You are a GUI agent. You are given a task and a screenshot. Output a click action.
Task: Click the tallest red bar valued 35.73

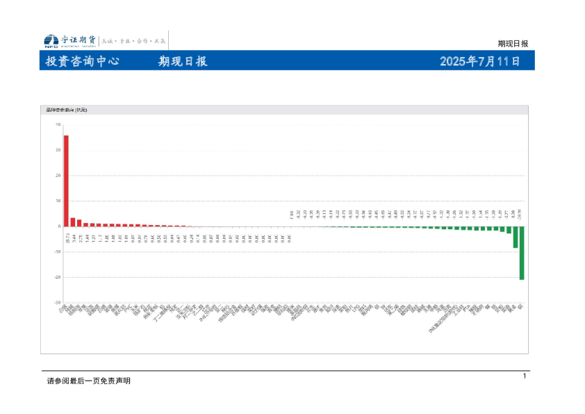(66, 181)
